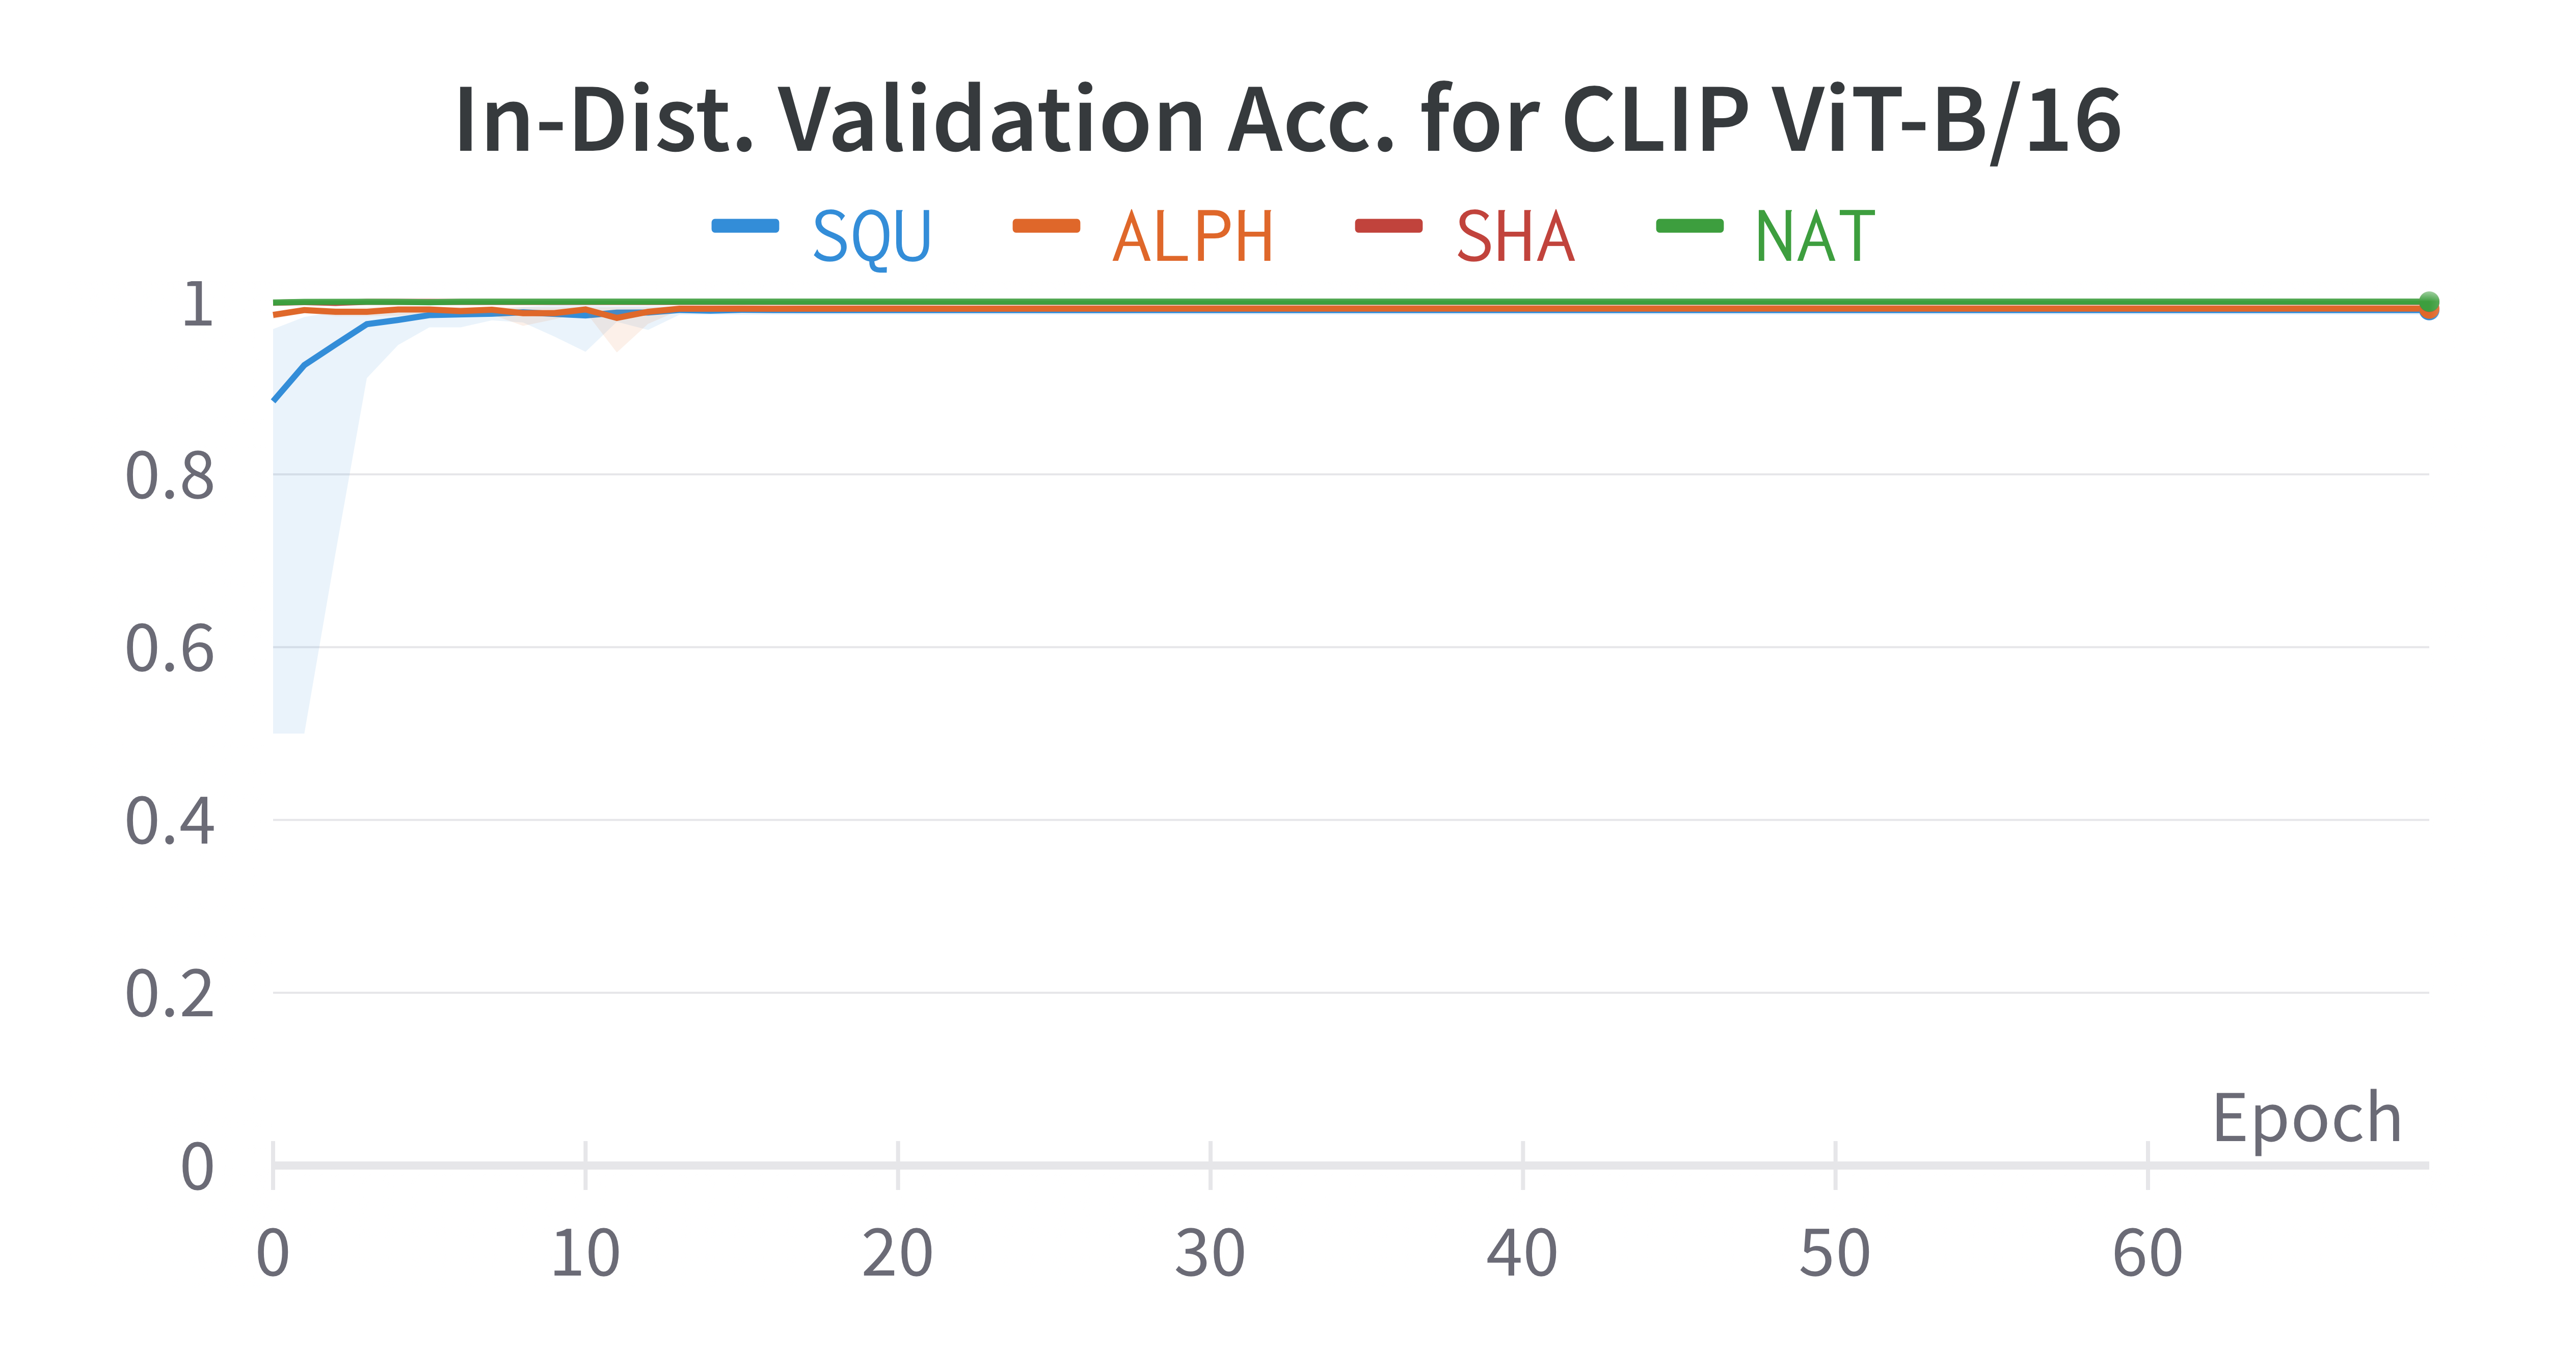Viewport: 2576px width, 1353px height.
Task: Click the 0.2 y-axis tick label
Action: pos(169,995)
